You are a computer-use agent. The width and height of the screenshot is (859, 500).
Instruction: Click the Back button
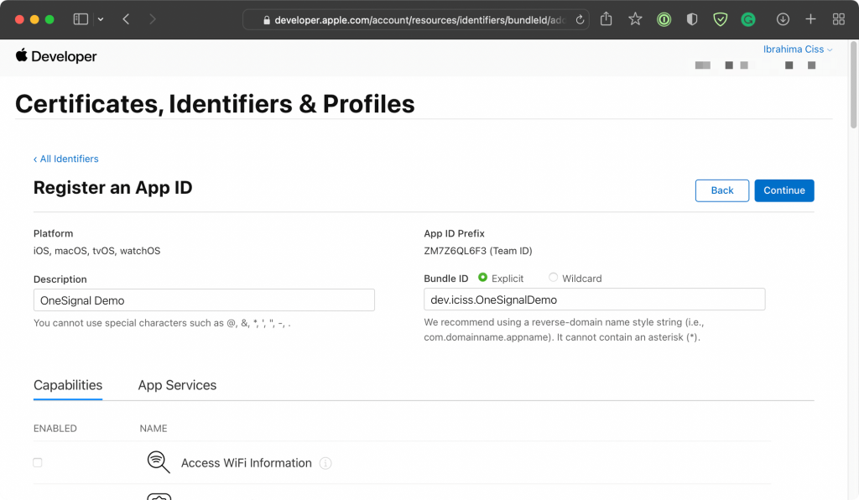pyautogui.click(x=722, y=190)
